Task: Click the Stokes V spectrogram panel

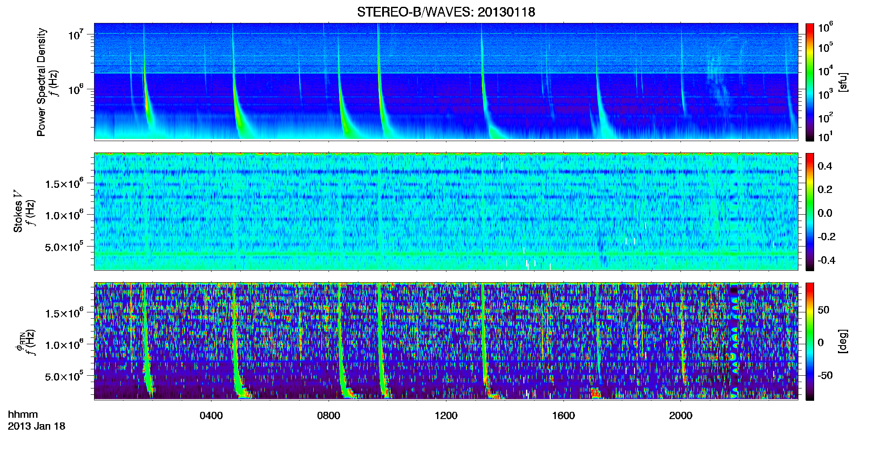Action: pyautogui.click(x=446, y=212)
